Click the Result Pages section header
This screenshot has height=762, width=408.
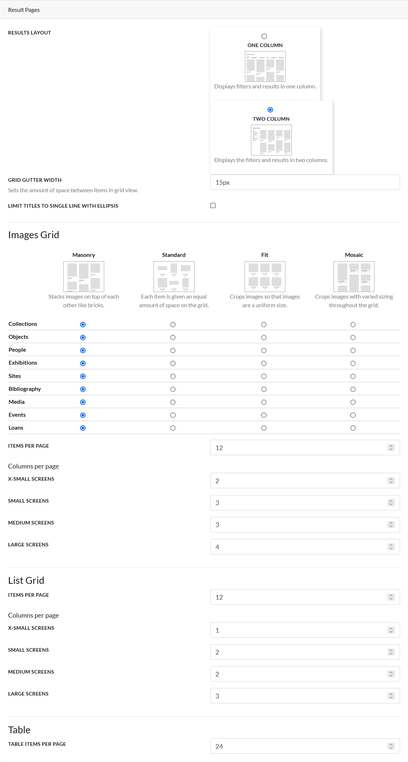coord(24,10)
